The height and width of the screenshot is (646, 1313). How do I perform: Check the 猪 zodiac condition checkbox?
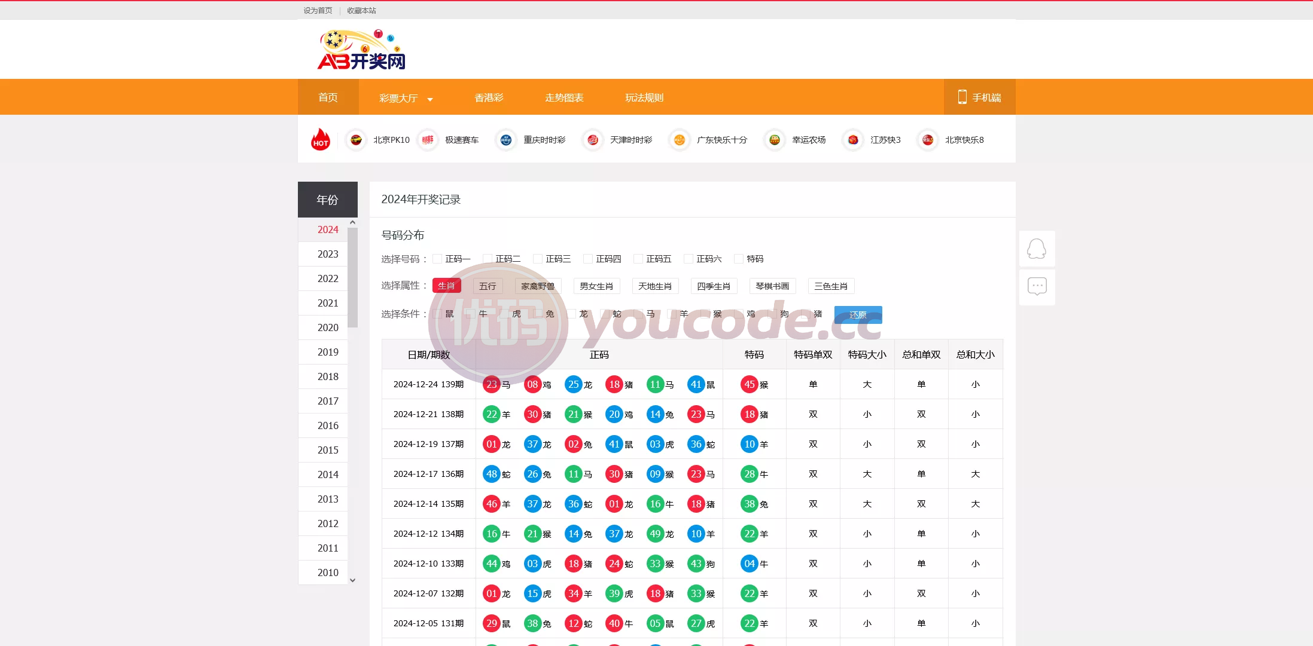806,314
